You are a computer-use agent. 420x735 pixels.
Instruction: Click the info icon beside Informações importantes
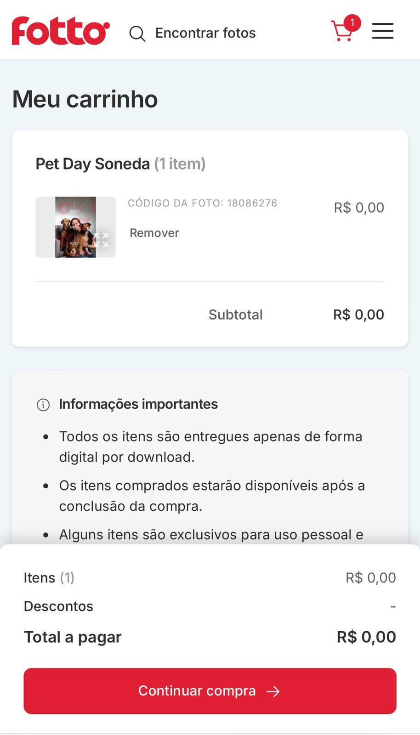pyautogui.click(x=43, y=405)
